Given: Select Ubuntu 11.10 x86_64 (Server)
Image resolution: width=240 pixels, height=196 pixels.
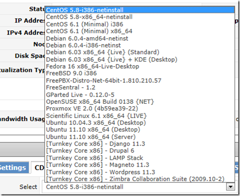Looking at the screenshot, I should 140,137.
